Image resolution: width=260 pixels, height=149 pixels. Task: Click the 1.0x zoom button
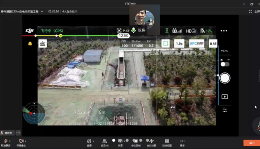click(x=179, y=44)
